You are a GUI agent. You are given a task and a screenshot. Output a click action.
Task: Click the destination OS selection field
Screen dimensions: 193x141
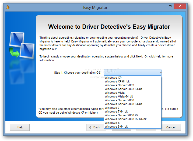132,73
